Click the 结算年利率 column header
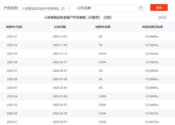The width and height of the screenshot is (175, 125). (103, 27)
